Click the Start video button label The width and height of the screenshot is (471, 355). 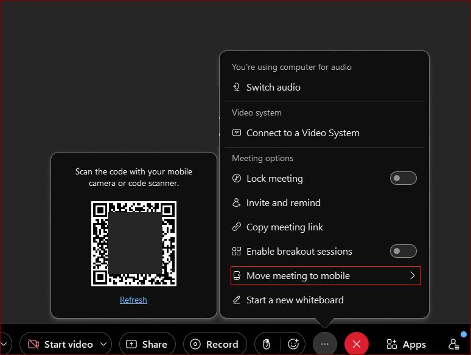(x=69, y=344)
